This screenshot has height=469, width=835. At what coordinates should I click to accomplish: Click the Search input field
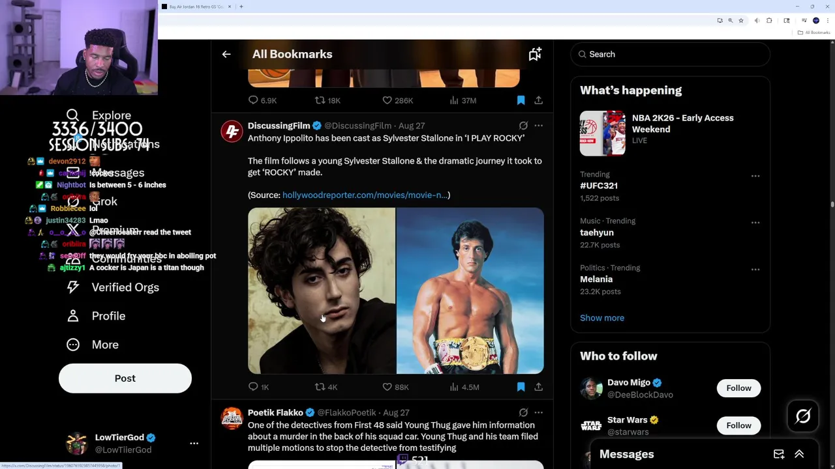point(671,54)
